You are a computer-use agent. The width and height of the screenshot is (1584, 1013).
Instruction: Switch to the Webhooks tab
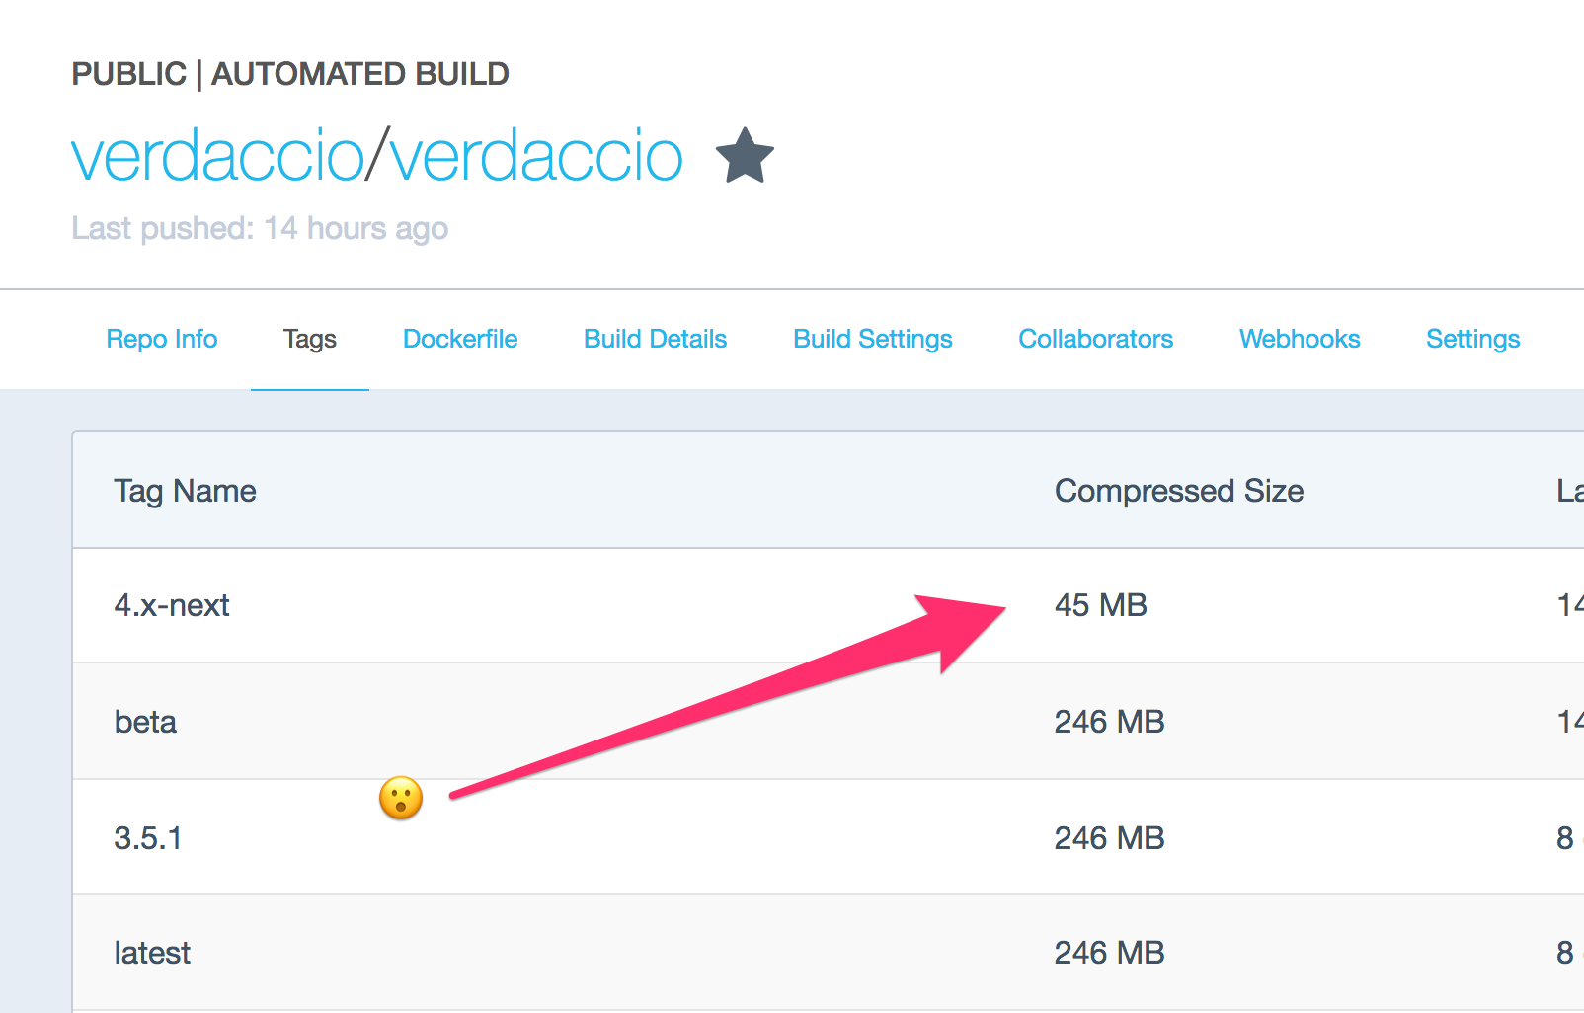pyautogui.click(x=1299, y=339)
